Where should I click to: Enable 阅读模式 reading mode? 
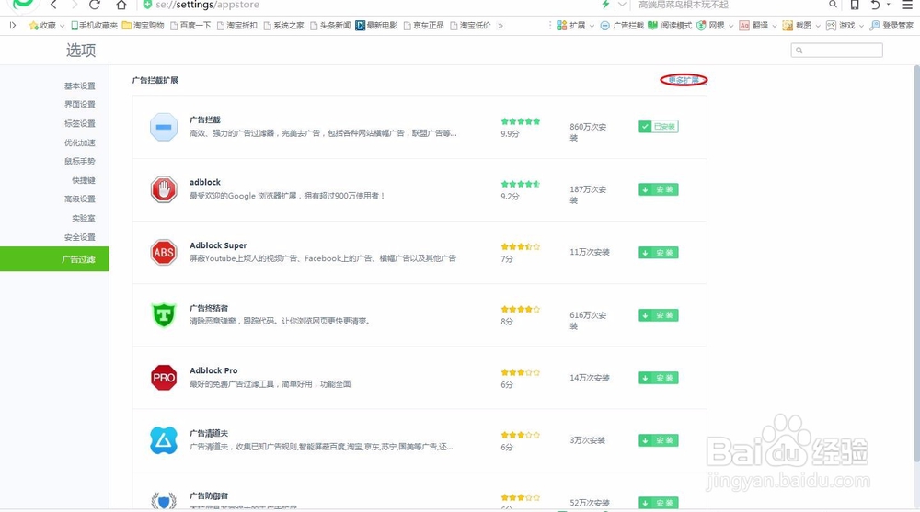point(670,25)
